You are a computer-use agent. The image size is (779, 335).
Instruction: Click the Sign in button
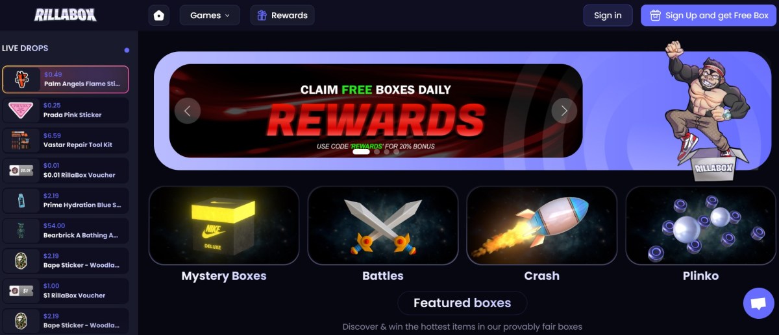pyautogui.click(x=608, y=16)
